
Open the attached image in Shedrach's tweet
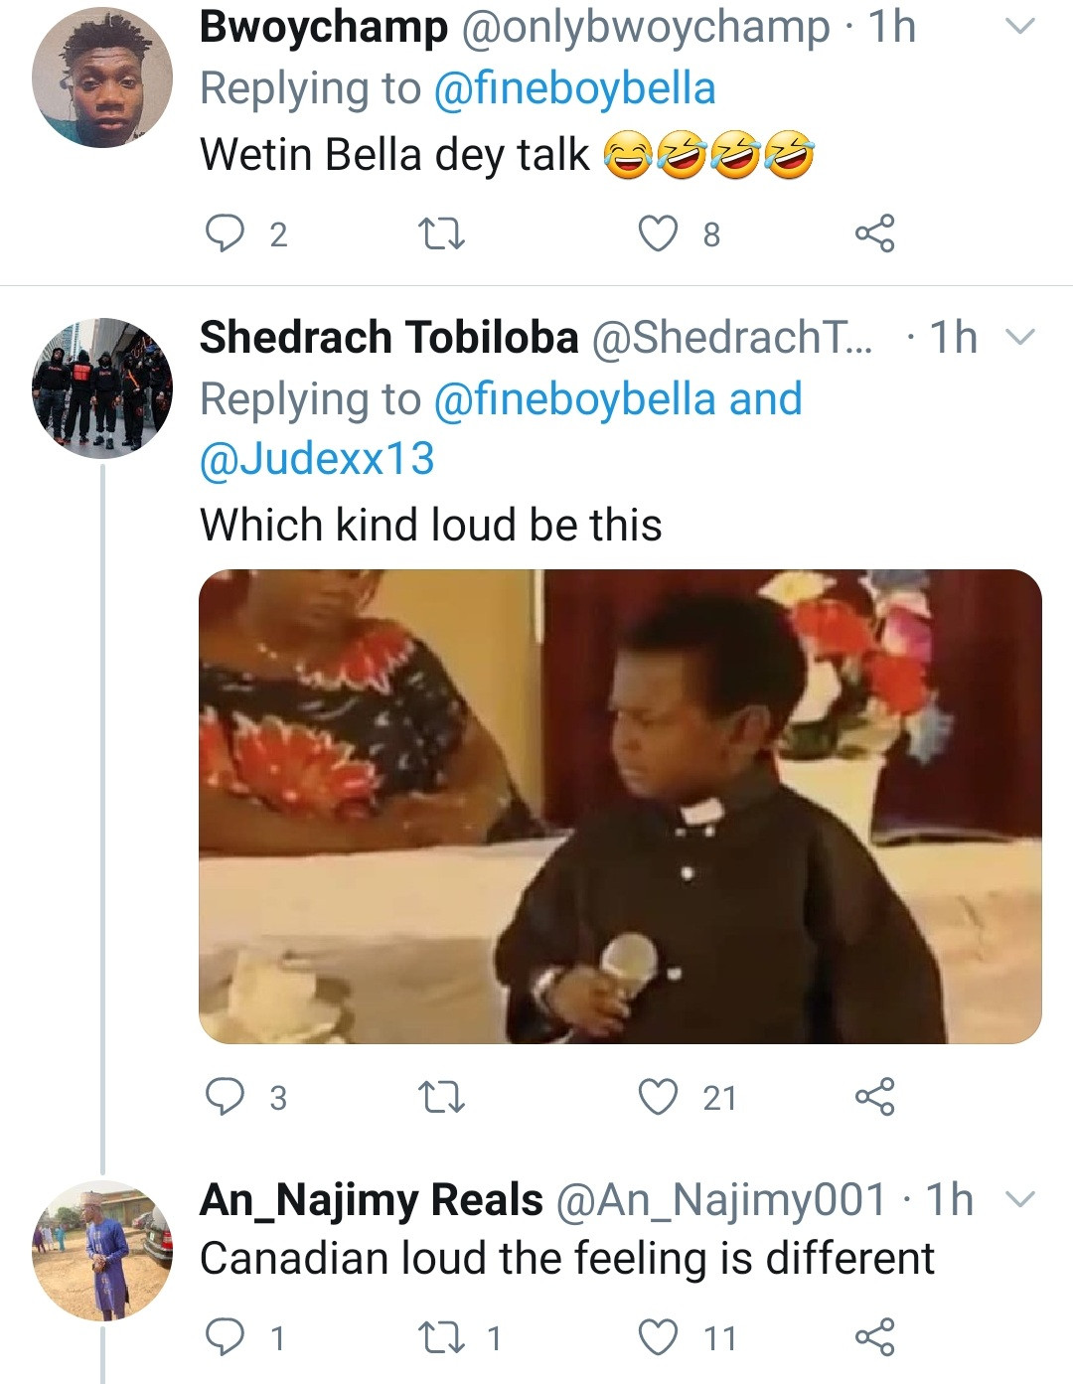pyautogui.click(x=620, y=806)
